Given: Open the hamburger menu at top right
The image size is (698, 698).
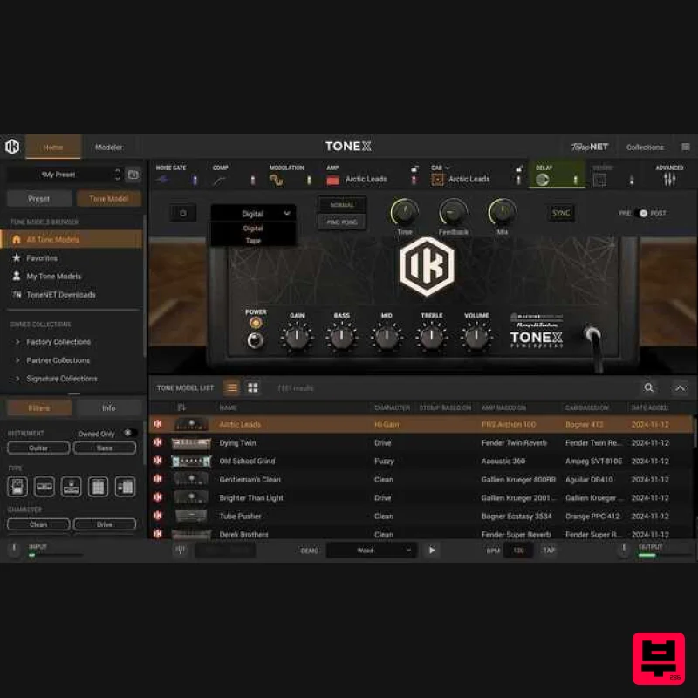Looking at the screenshot, I should (x=686, y=147).
